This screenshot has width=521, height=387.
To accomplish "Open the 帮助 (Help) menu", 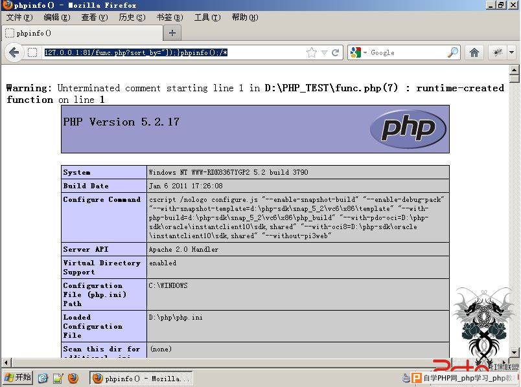I will click(x=245, y=17).
